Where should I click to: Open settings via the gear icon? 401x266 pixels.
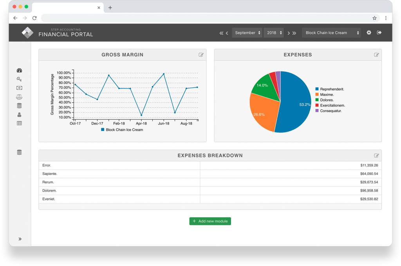coord(368,33)
